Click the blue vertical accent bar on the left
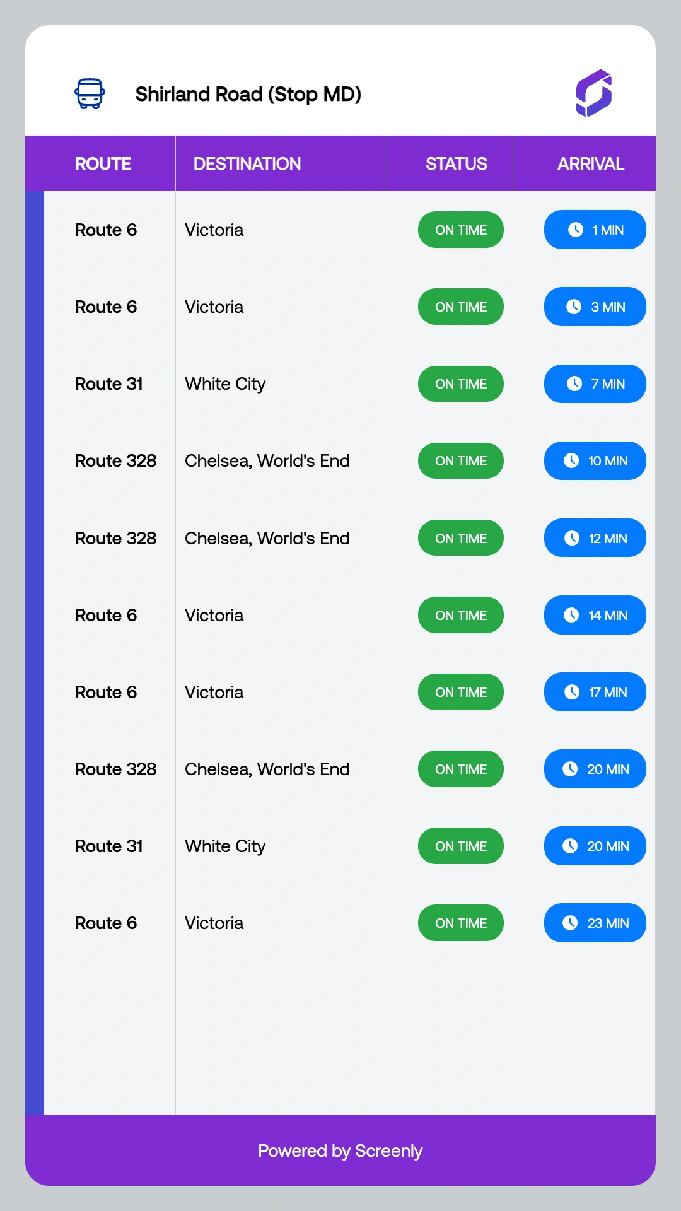Image resolution: width=681 pixels, height=1211 pixels. [35, 653]
